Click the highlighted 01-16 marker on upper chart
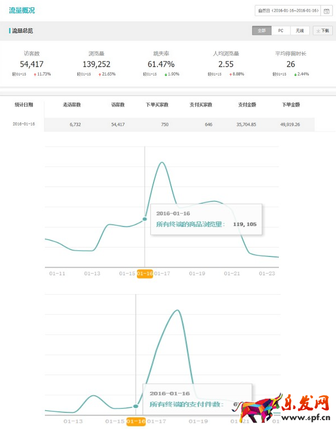Image resolution: width=336 pixels, height=429 pixels. (x=145, y=273)
